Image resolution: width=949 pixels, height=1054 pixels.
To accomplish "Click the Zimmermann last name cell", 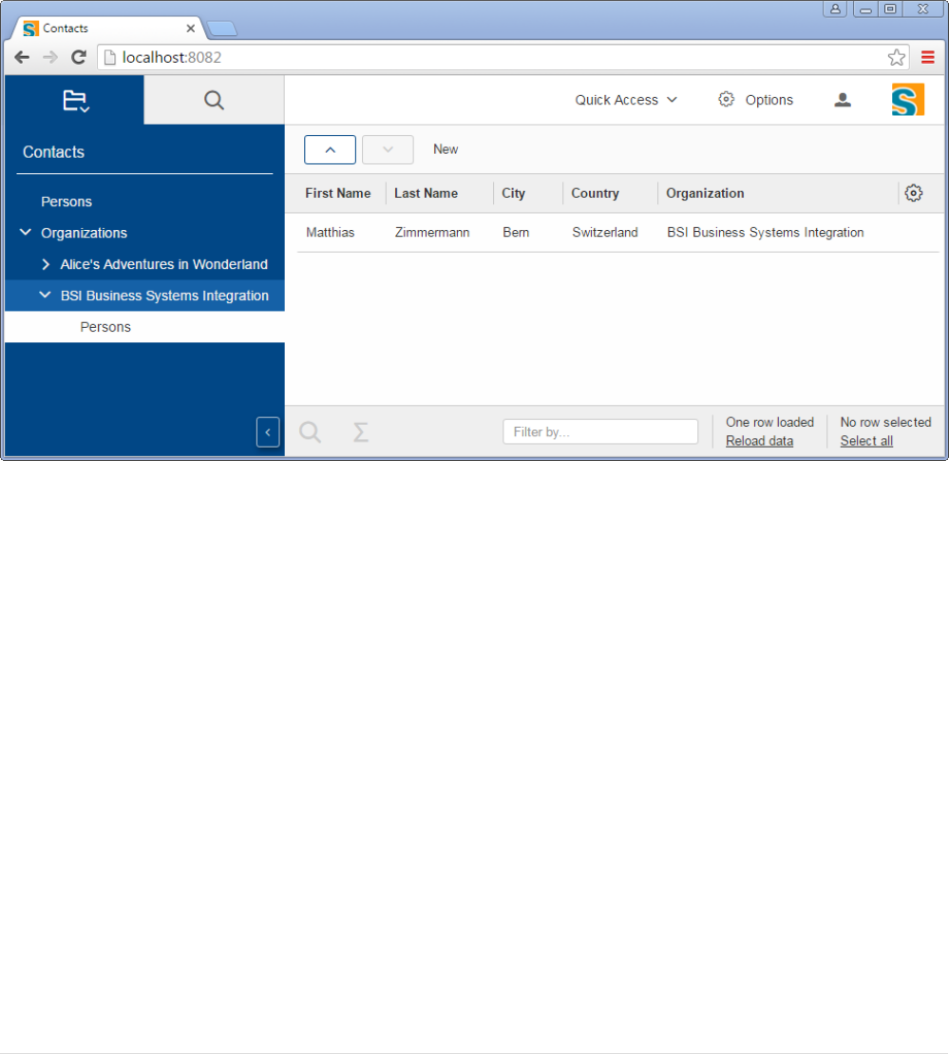I will tap(432, 233).
